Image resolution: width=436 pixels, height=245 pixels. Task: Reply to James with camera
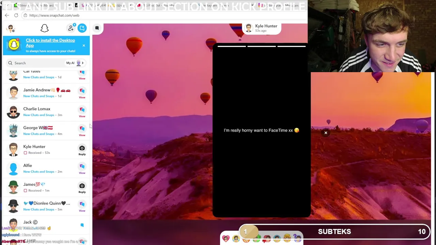coord(82,187)
